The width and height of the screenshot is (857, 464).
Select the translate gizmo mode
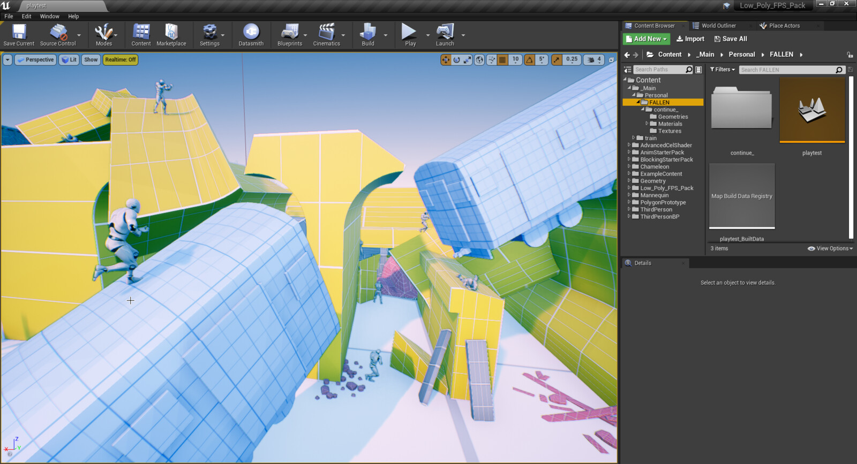pos(446,60)
